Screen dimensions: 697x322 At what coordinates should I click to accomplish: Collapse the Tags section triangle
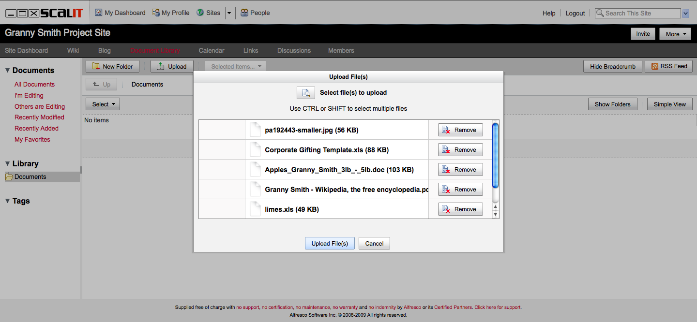pos(8,201)
